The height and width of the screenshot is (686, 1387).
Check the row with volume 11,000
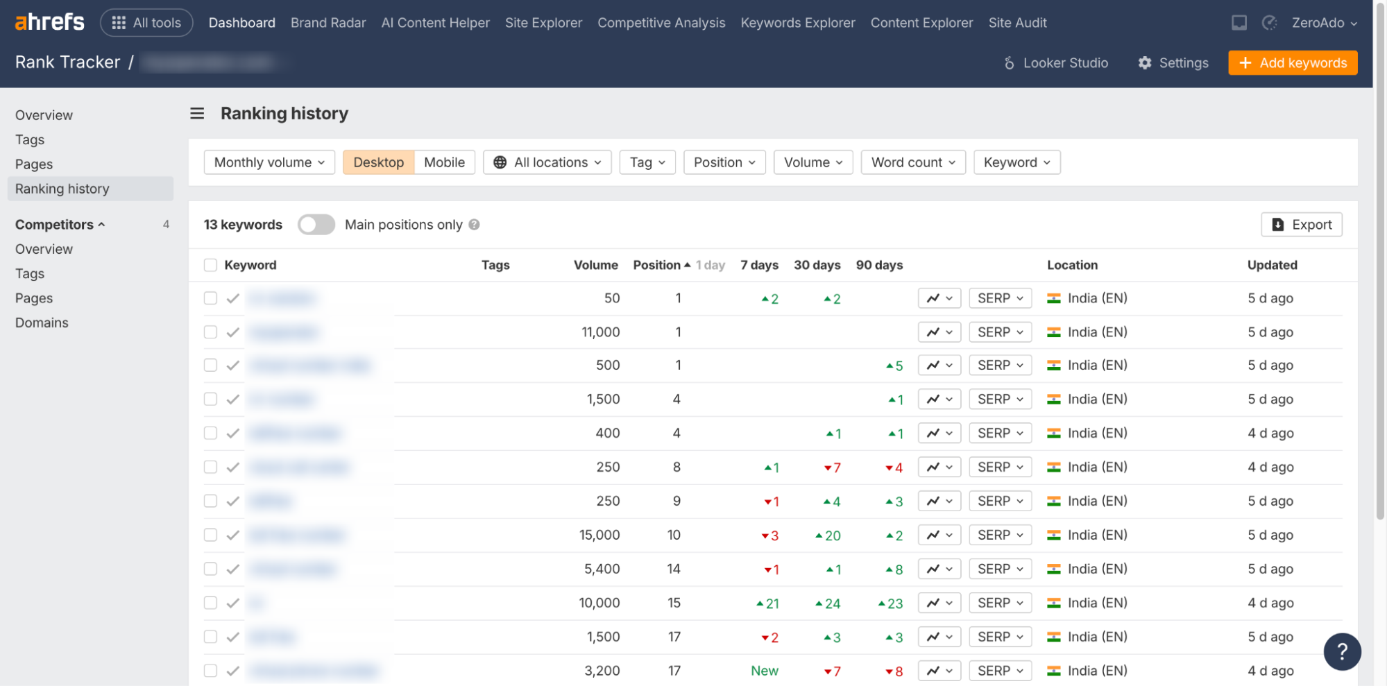(210, 332)
